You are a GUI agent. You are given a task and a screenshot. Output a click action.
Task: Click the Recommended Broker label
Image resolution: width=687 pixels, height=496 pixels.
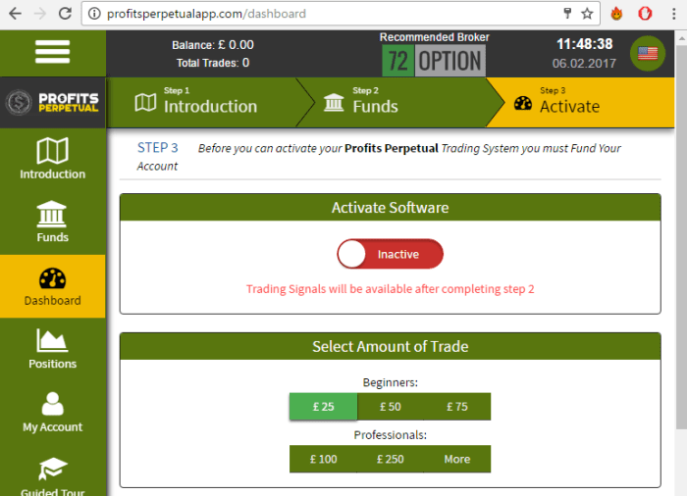click(434, 37)
